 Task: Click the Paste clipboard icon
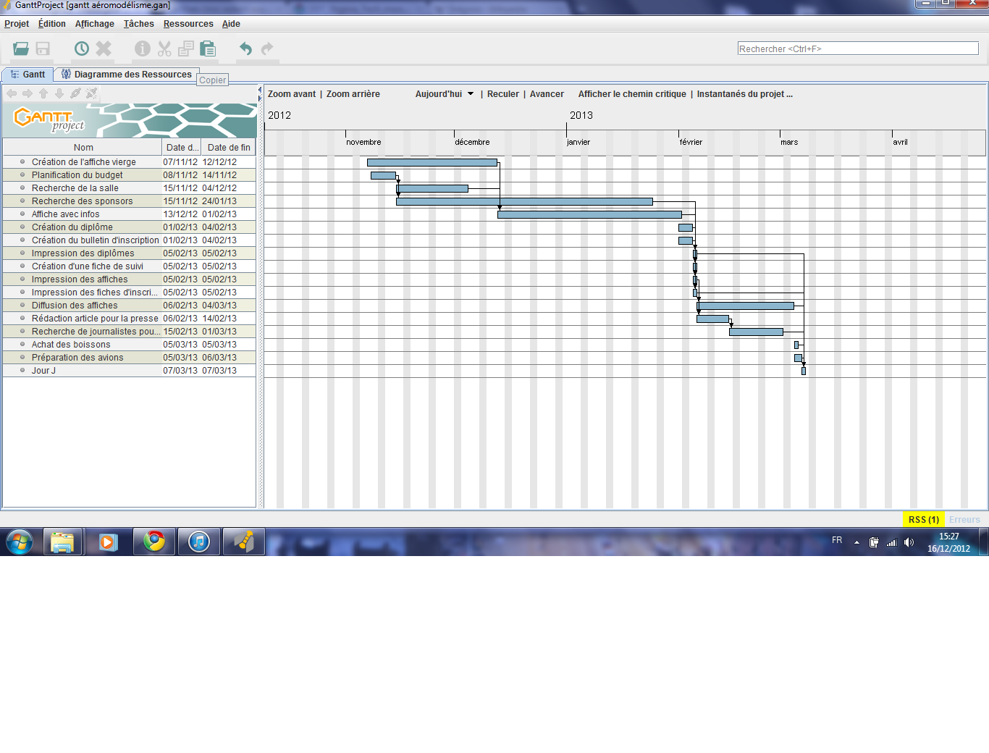(x=208, y=49)
